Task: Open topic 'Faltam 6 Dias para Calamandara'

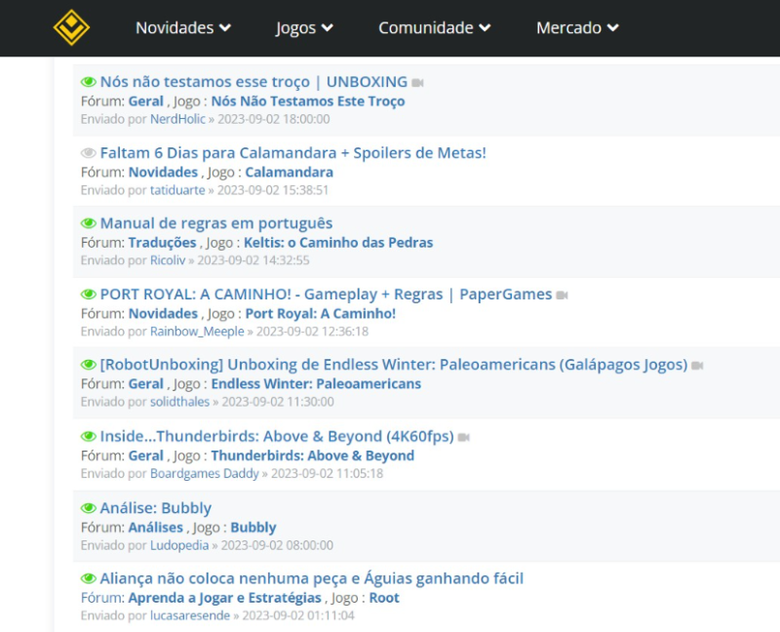Action: click(x=293, y=153)
